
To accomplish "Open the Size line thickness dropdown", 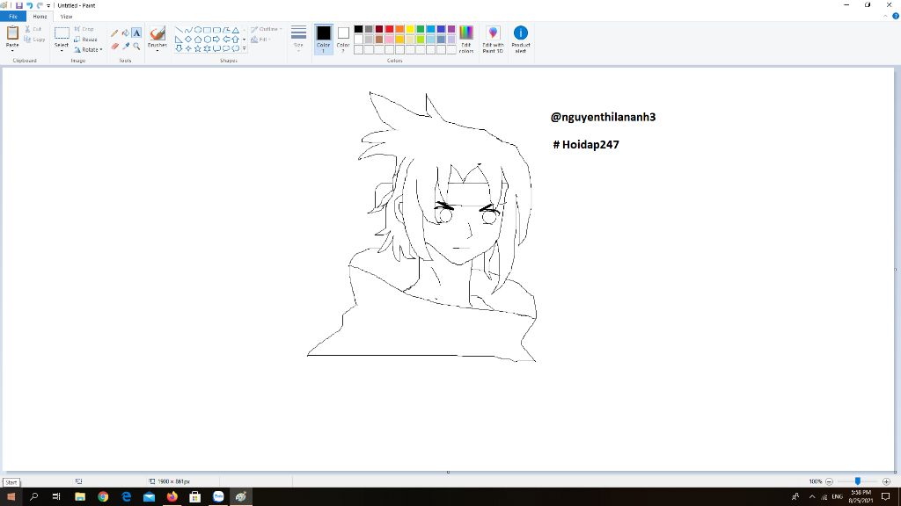I will [298, 39].
